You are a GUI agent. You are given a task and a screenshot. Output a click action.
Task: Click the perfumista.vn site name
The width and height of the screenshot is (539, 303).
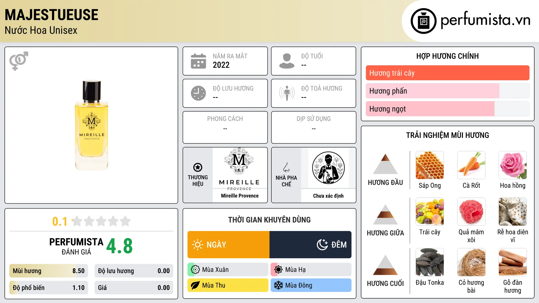point(485,20)
